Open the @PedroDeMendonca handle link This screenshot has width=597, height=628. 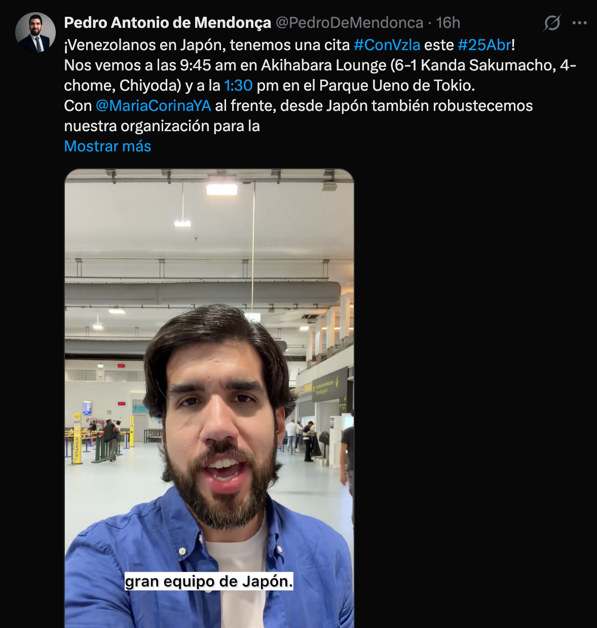pos(349,23)
